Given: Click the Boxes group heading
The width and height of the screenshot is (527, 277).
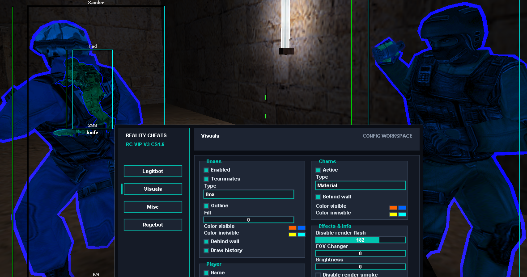Looking at the screenshot, I should 214,161.
